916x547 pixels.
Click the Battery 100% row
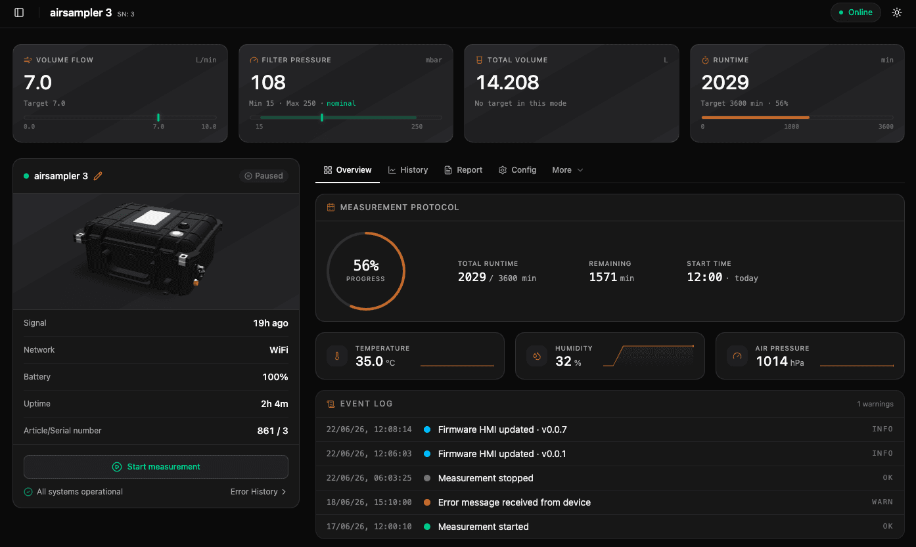(x=156, y=377)
